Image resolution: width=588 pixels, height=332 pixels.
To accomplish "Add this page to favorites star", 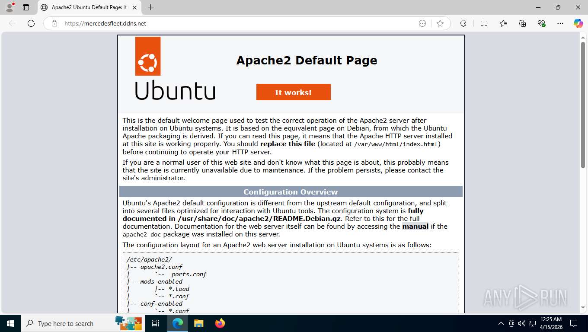I will coord(440,23).
